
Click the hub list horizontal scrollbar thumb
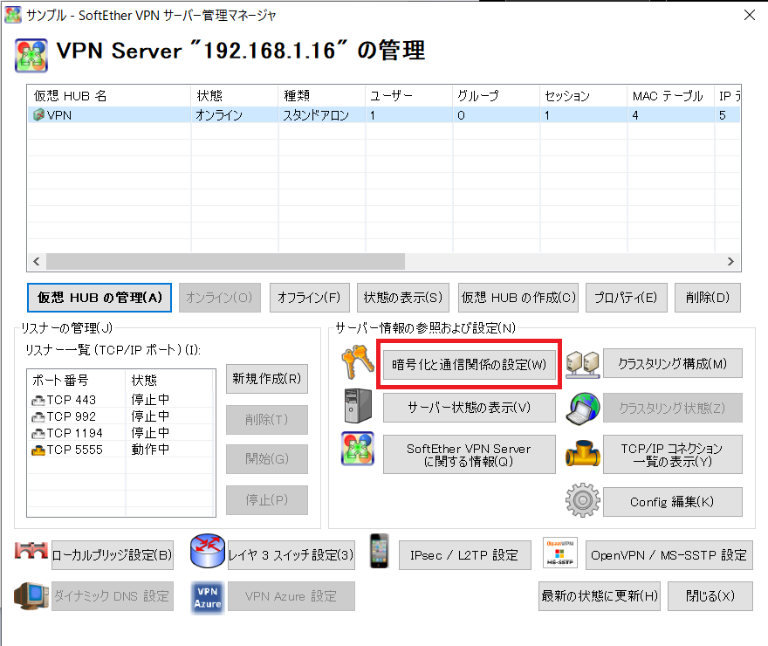226,262
